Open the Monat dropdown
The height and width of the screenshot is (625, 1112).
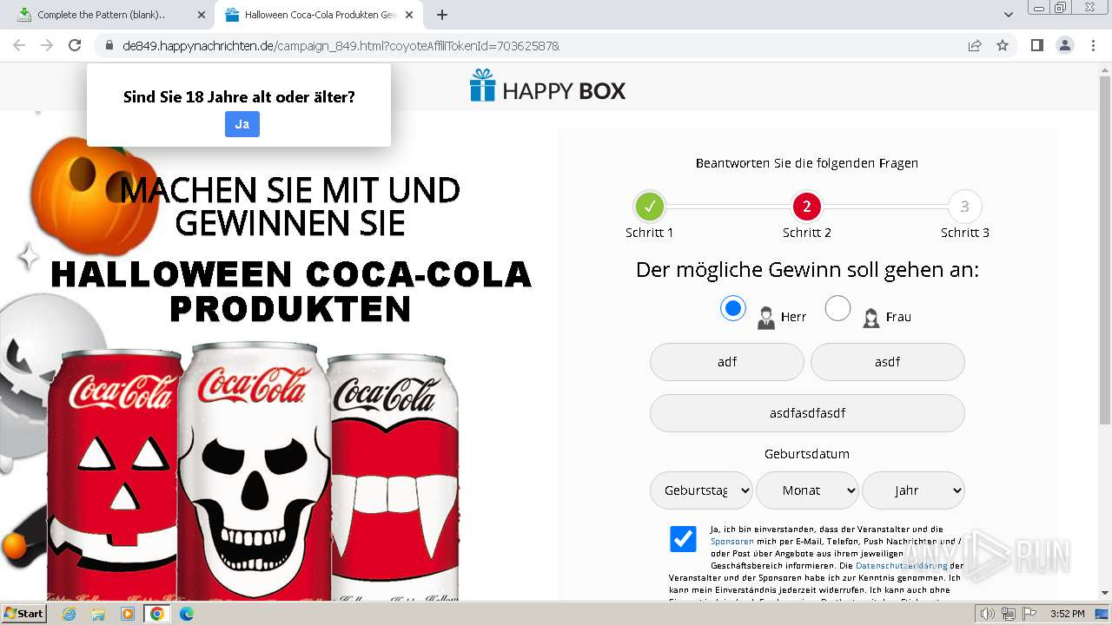tap(807, 490)
